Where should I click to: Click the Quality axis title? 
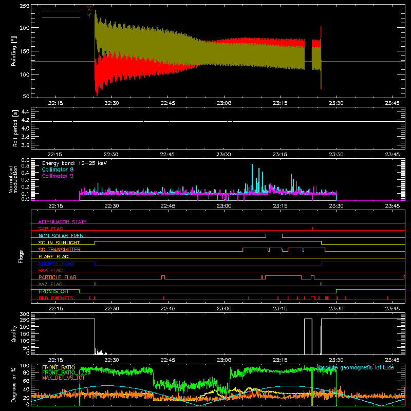[14, 333]
